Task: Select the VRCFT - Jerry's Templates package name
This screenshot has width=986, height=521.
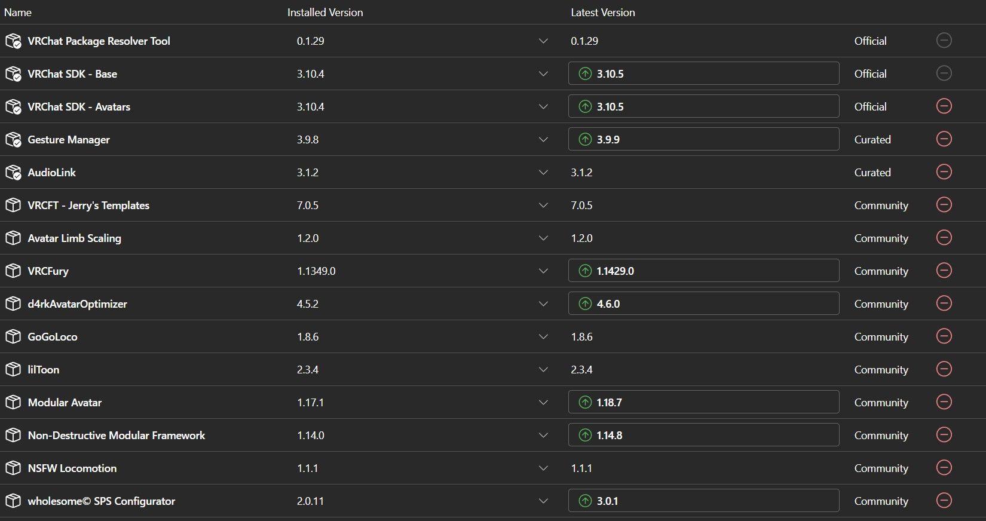Action: (88, 206)
